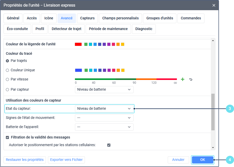Image resolution: width=234 pixels, height=167 pixels.
Task: Select the 'Par trajets' radio option
Action: pyautogui.click(x=7, y=61)
